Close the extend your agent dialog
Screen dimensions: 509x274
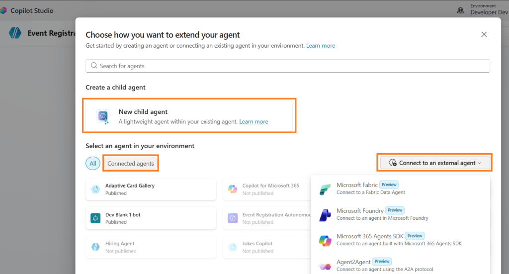tap(484, 34)
